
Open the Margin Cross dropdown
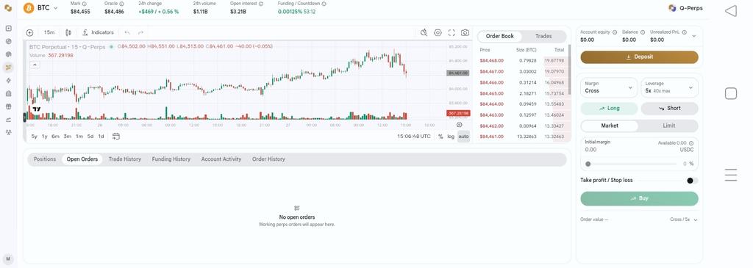pos(609,87)
